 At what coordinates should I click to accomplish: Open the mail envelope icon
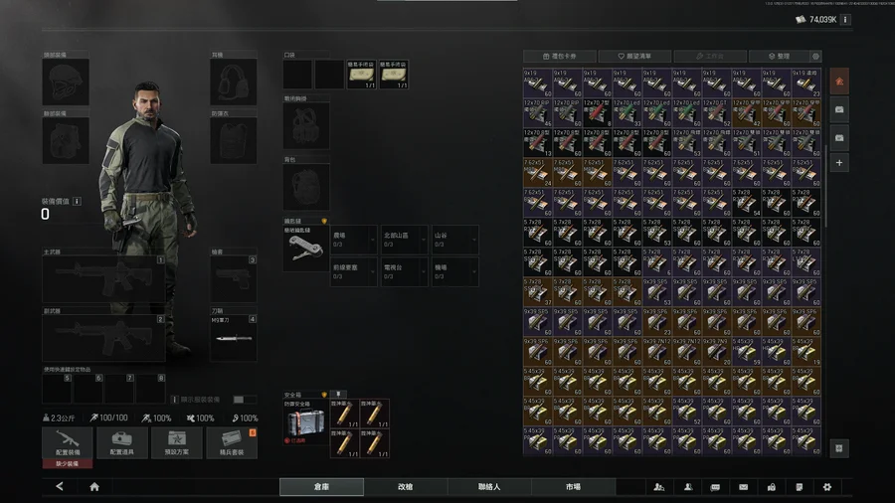[743, 487]
